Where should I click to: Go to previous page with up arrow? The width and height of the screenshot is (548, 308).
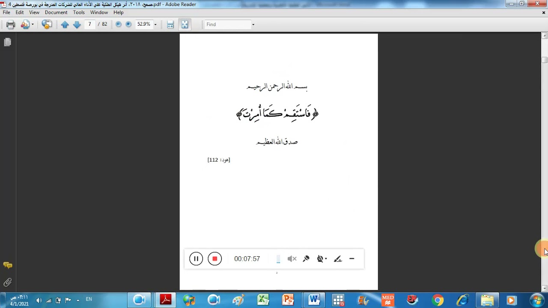65,24
